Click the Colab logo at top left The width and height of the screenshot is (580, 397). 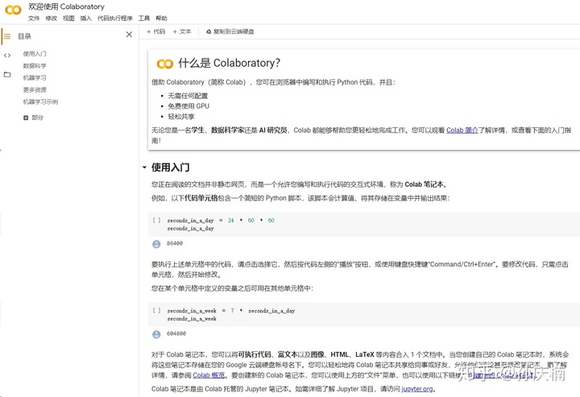pos(13,10)
